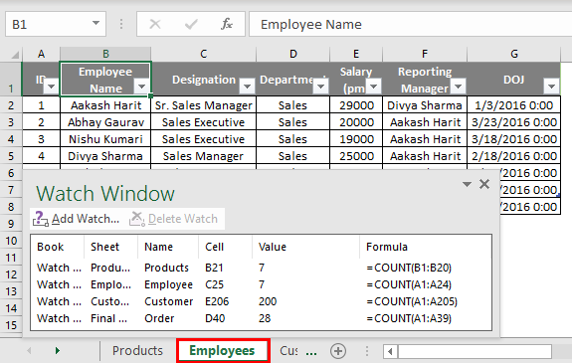Click the salary cell 29000

(x=356, y=105)
